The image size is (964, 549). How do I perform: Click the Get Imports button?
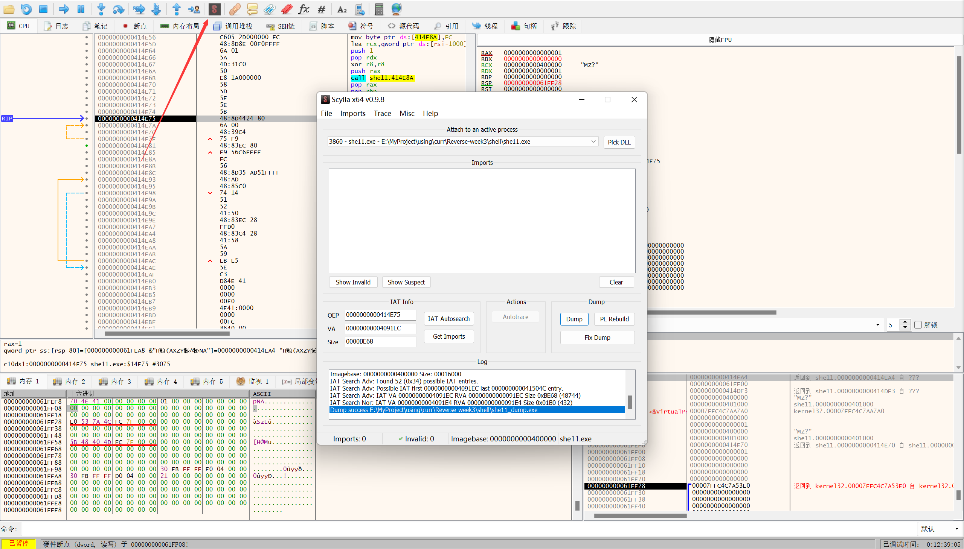pyautogui.click(x=448, y=336)
